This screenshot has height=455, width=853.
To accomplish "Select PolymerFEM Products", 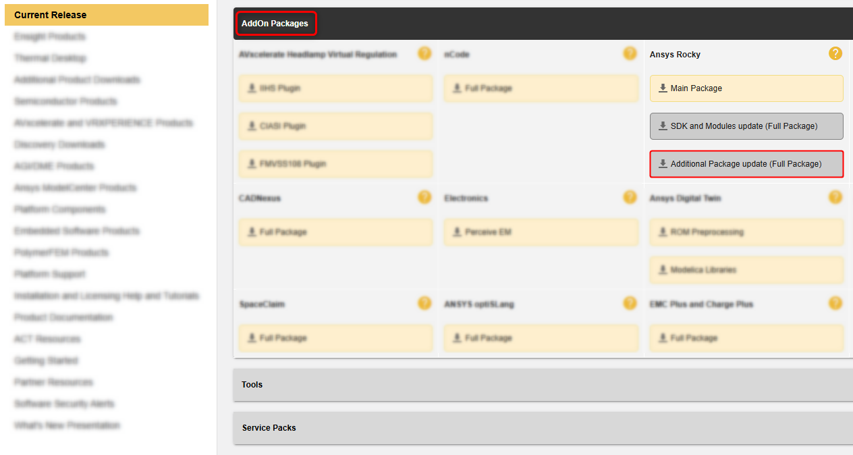I will tap(61, 252).
